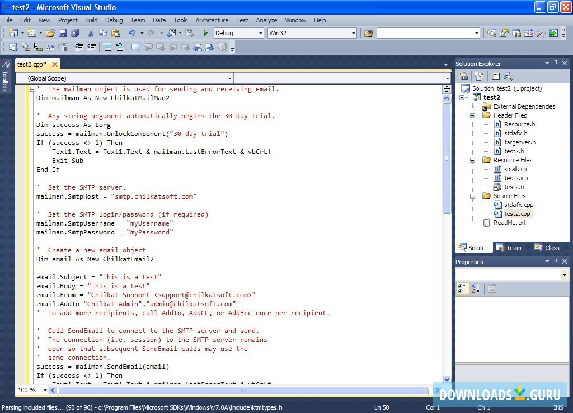This screenshot has height=413, width=573.
Task: Open the Global Scope dropdown
Action: pos(229,78)
